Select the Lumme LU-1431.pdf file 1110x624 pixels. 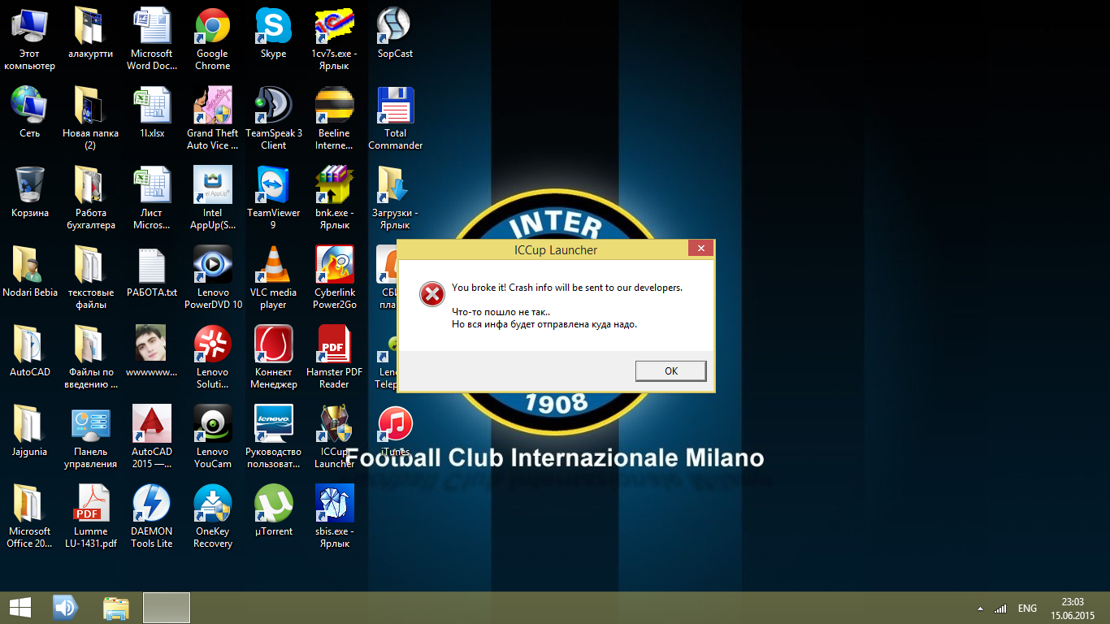[x=90, y=517]
